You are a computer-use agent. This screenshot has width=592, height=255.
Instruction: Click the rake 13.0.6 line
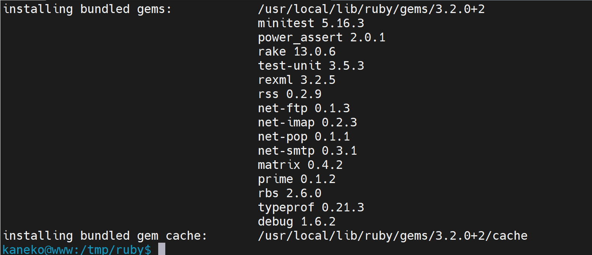coord(297,51)
